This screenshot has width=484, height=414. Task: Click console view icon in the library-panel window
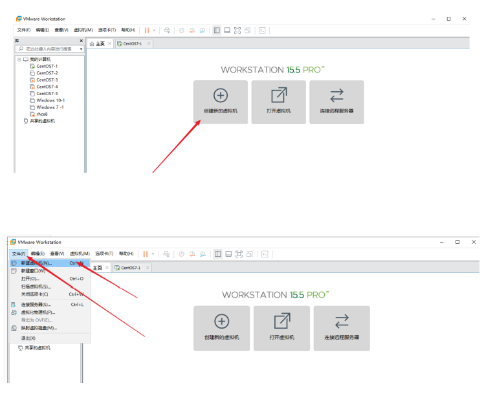262,30
